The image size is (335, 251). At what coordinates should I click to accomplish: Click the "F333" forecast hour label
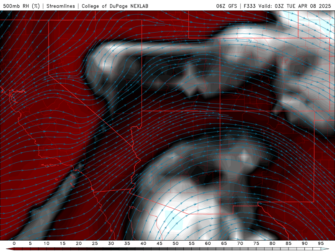click(250, 6)
